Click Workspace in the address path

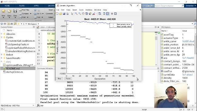coord(32,24)
